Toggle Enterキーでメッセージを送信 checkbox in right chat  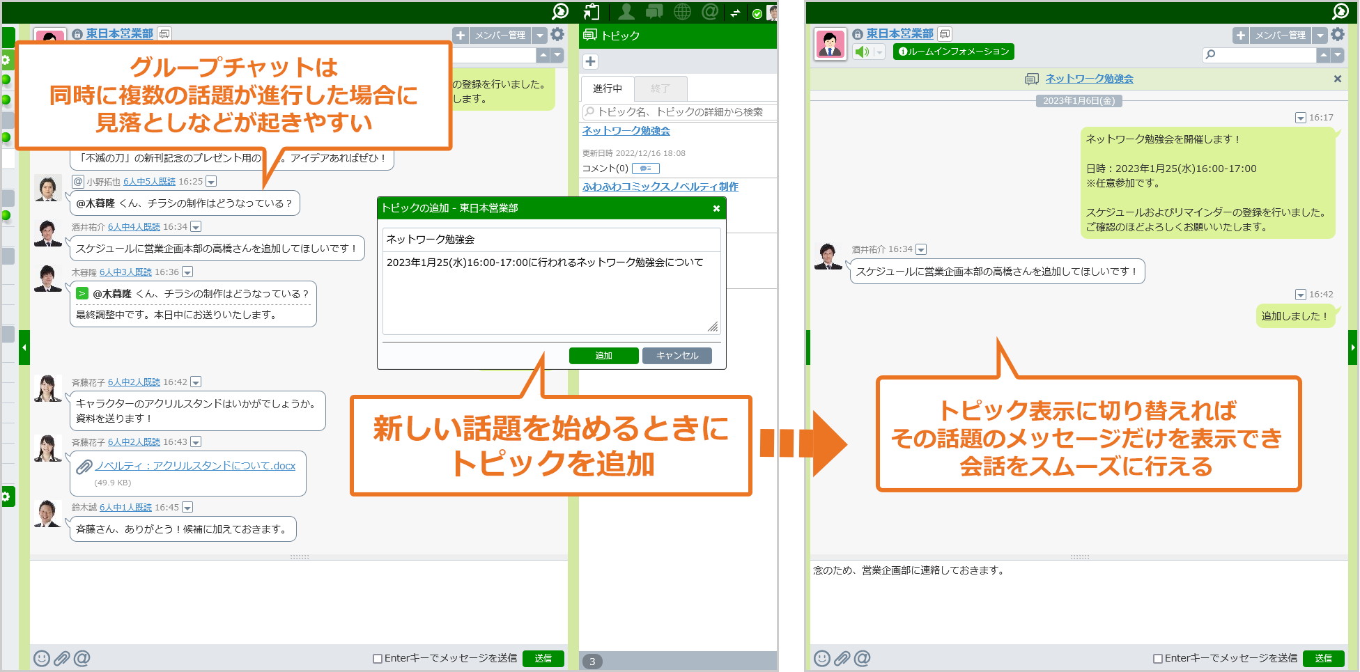tap(1158, 659)
